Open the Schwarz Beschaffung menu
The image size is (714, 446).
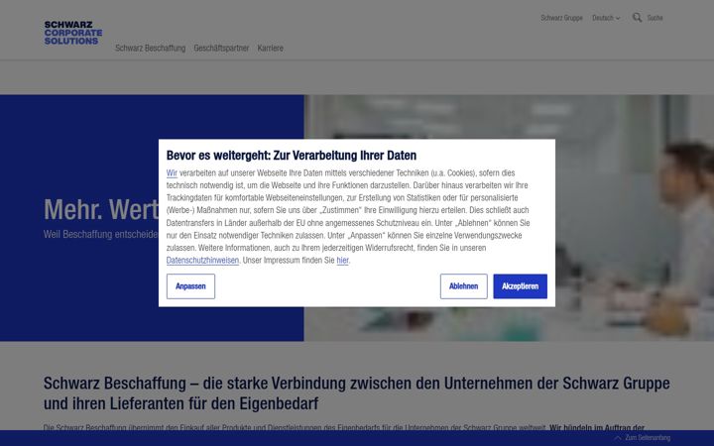[151, 48]
